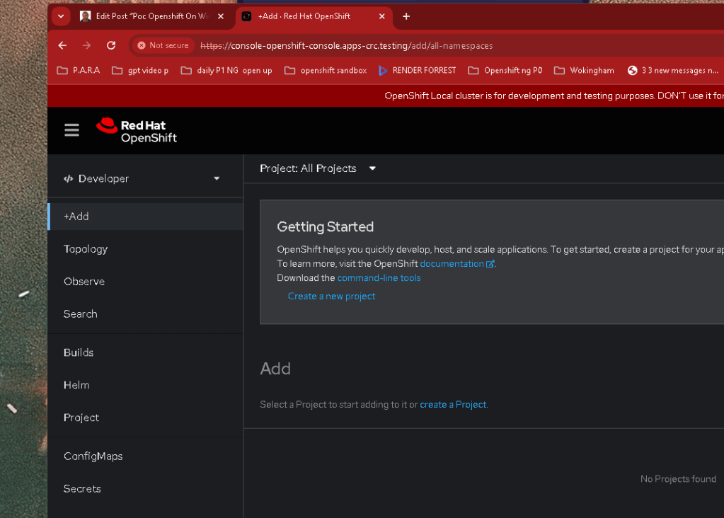Open the tab search dropdown chevron

tap(61, 16)
